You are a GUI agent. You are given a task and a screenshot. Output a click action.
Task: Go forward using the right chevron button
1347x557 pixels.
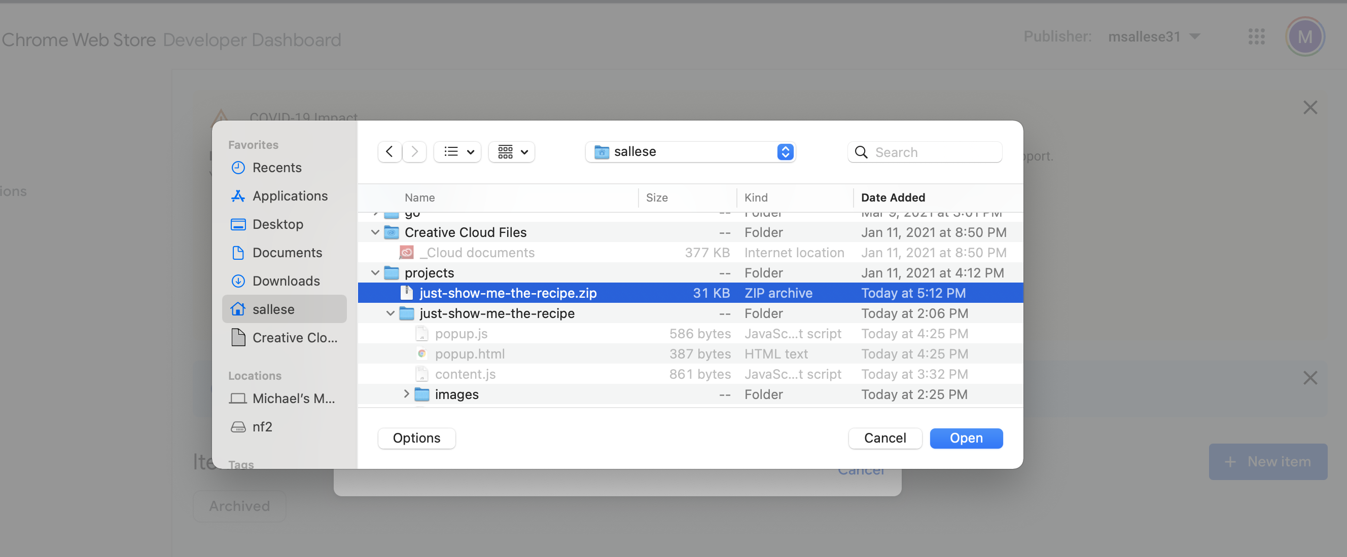tap(414, 152)
